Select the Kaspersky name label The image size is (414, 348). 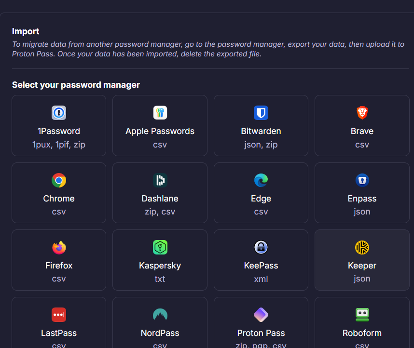[160, 266]
